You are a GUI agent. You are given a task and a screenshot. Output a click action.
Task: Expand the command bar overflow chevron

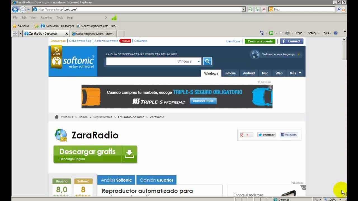pyautogui.click(x=345, y=31)
